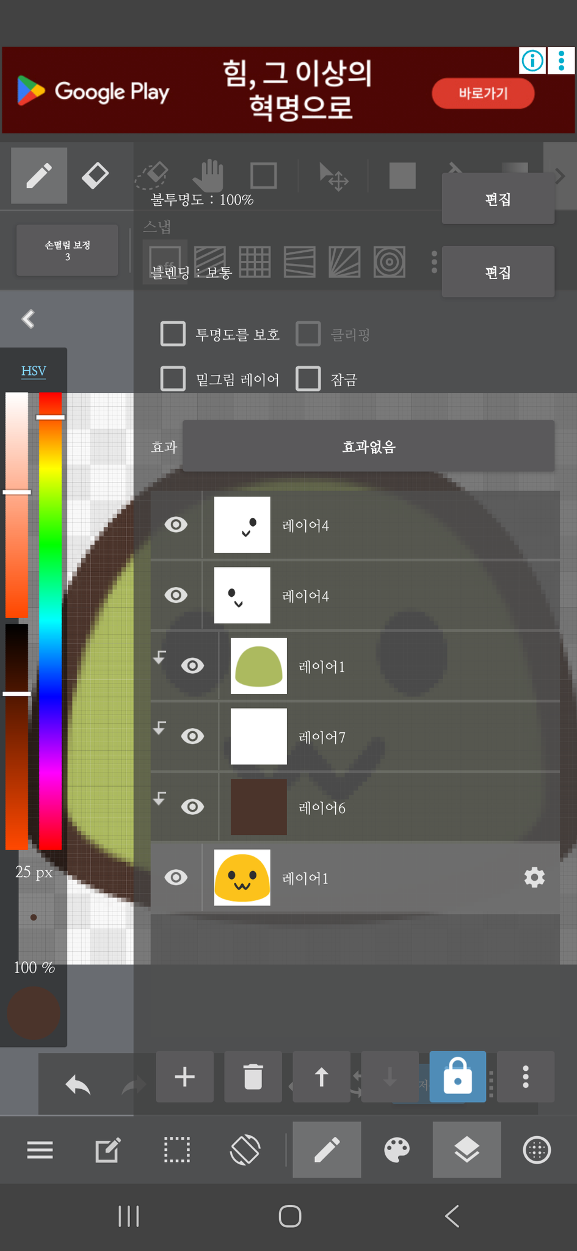Check the 밑그림 레이어 checkbox
Screen dimensions: 577x1251
173,379
